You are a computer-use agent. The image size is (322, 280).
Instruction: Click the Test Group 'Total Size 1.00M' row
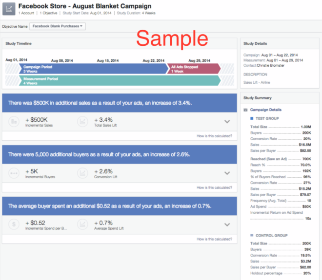(281, 127)
